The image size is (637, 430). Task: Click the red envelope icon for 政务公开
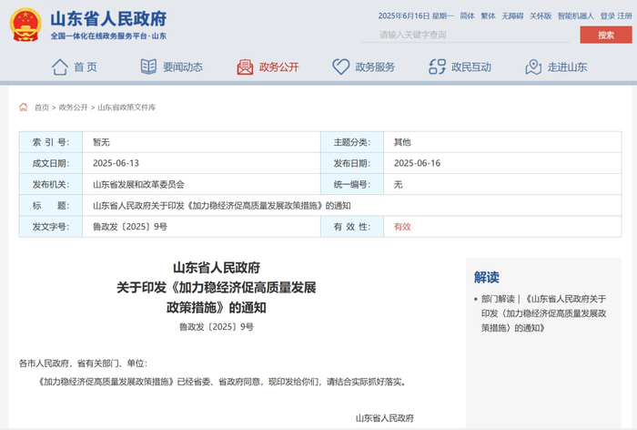pos(245,67)
